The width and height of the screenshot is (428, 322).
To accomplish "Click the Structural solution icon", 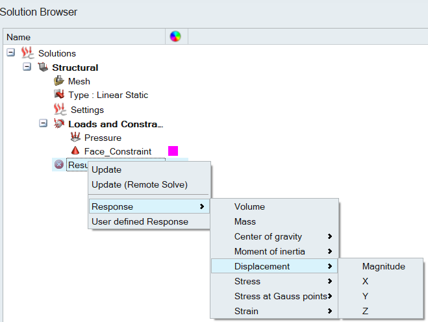I will 43,67.
